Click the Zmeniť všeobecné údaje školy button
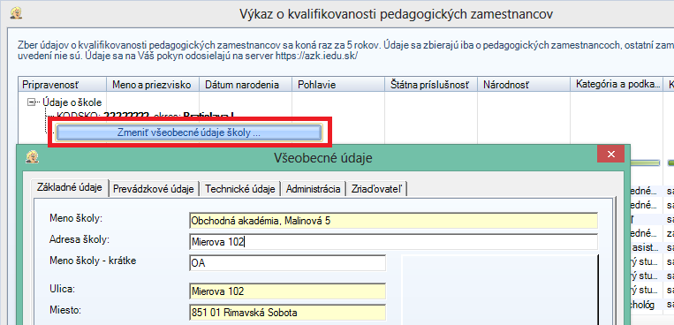Viewport: 674px width, 325px height. click(x=189, y=132)
